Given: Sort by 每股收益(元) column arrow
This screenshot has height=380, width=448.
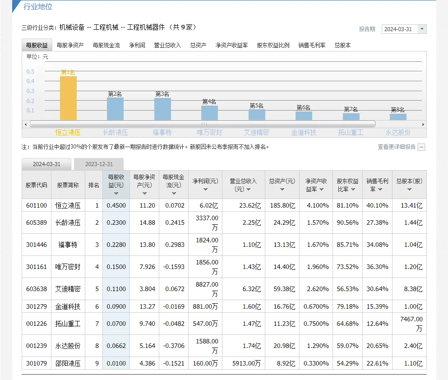Looking at the screenshot, I should (x=116, y=194).
